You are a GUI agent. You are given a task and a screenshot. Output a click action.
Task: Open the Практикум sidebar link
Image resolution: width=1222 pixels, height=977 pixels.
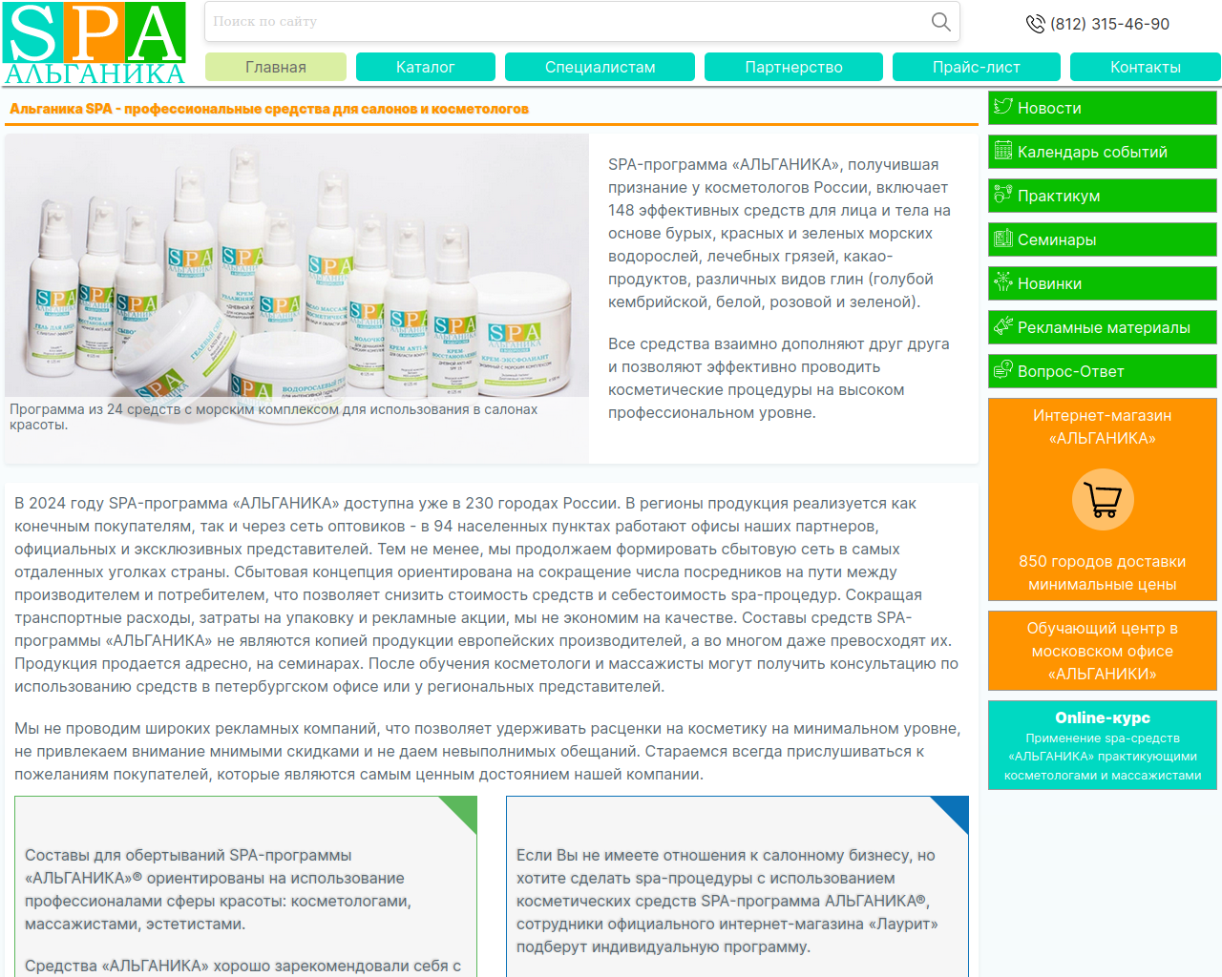(x=1103, y=196)
